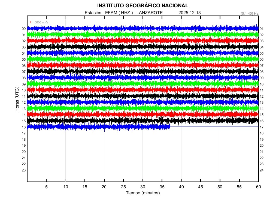Click the Tiempo (minutos) axis title

[x=142, y=193]
